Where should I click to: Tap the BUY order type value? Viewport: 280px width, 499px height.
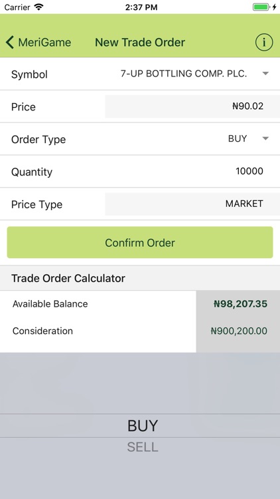[x=238, y=138]
